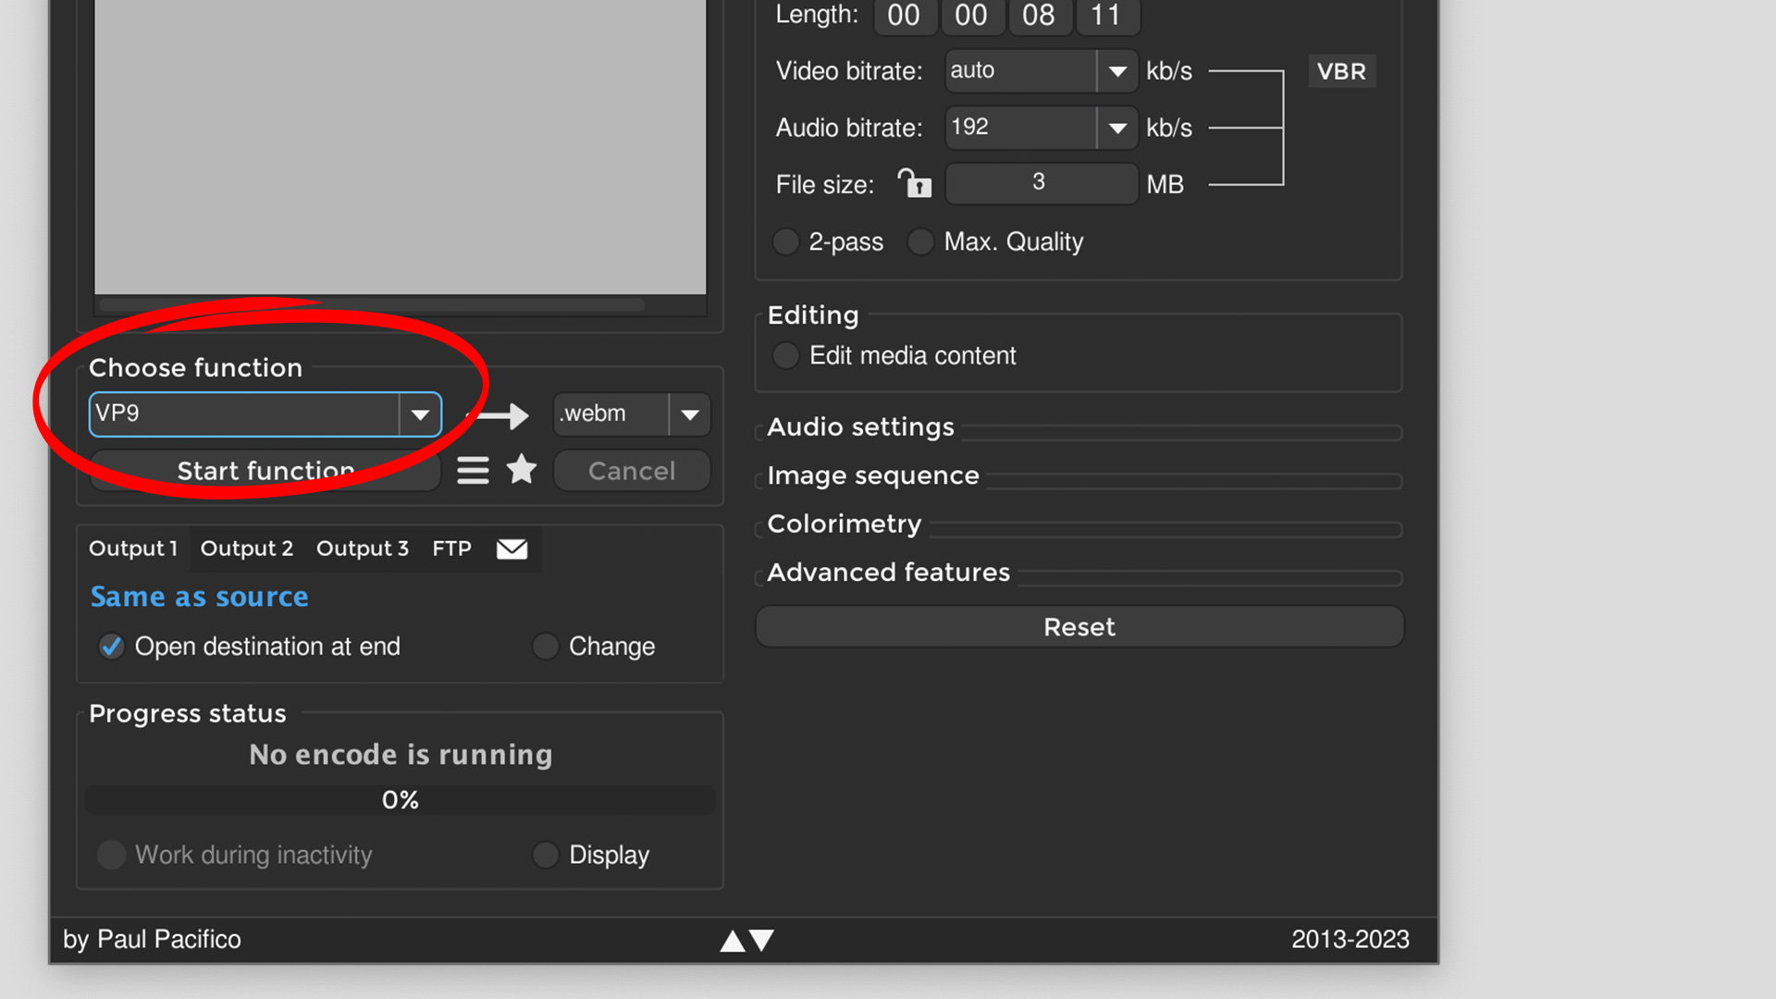Open the function list hamburger icon
Screen dimensions: 1776x999
click(472, 470)
